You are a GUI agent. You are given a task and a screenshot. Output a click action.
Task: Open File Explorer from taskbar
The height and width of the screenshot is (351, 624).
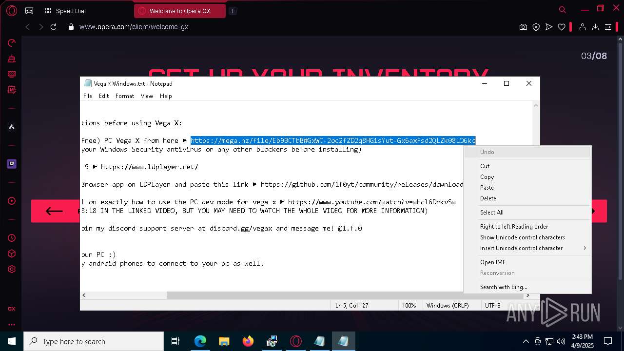pos(224,341)
